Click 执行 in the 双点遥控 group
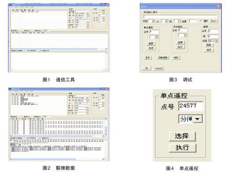Viewport: 243px width, 174px height. (180, 47)
